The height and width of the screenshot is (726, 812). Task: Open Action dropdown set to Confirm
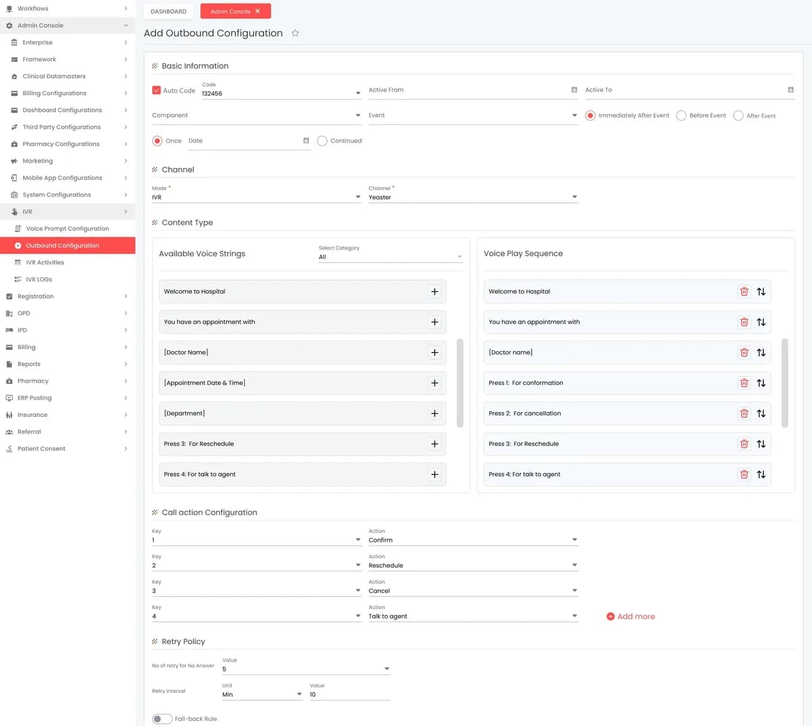pos(473,537)
